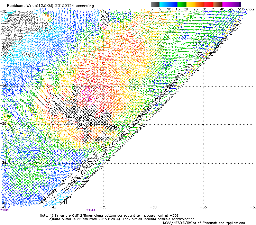Click the '>50 knots' legend label
256x225 pixels.
pyautogui.click(x=246, y=9)
